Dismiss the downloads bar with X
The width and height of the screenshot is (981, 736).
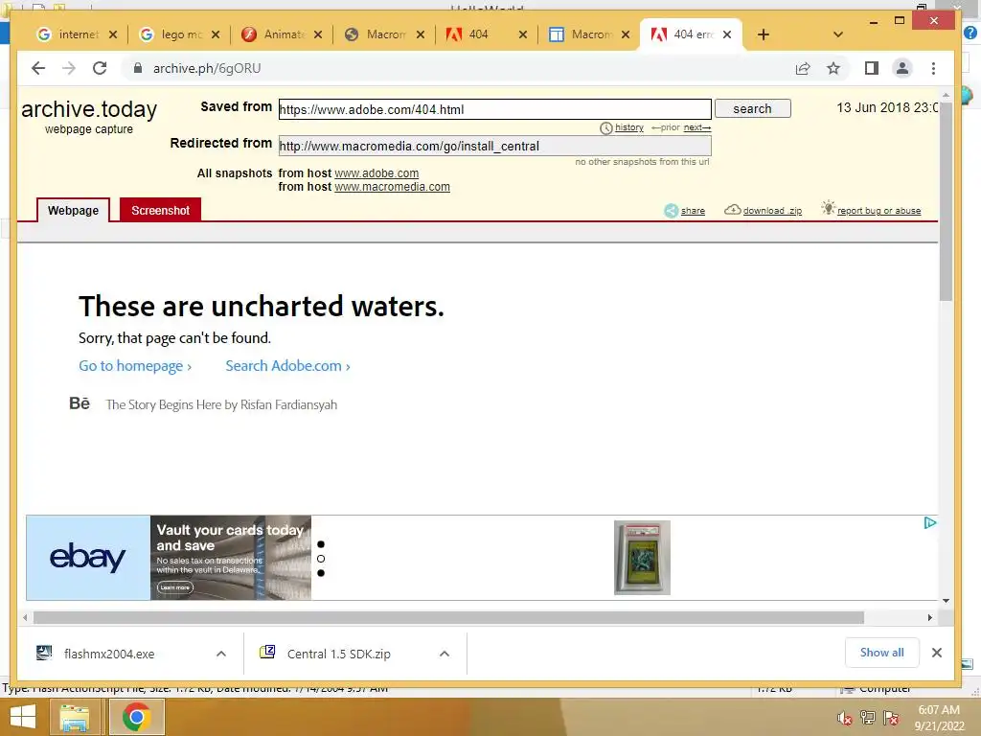point(937,653)
